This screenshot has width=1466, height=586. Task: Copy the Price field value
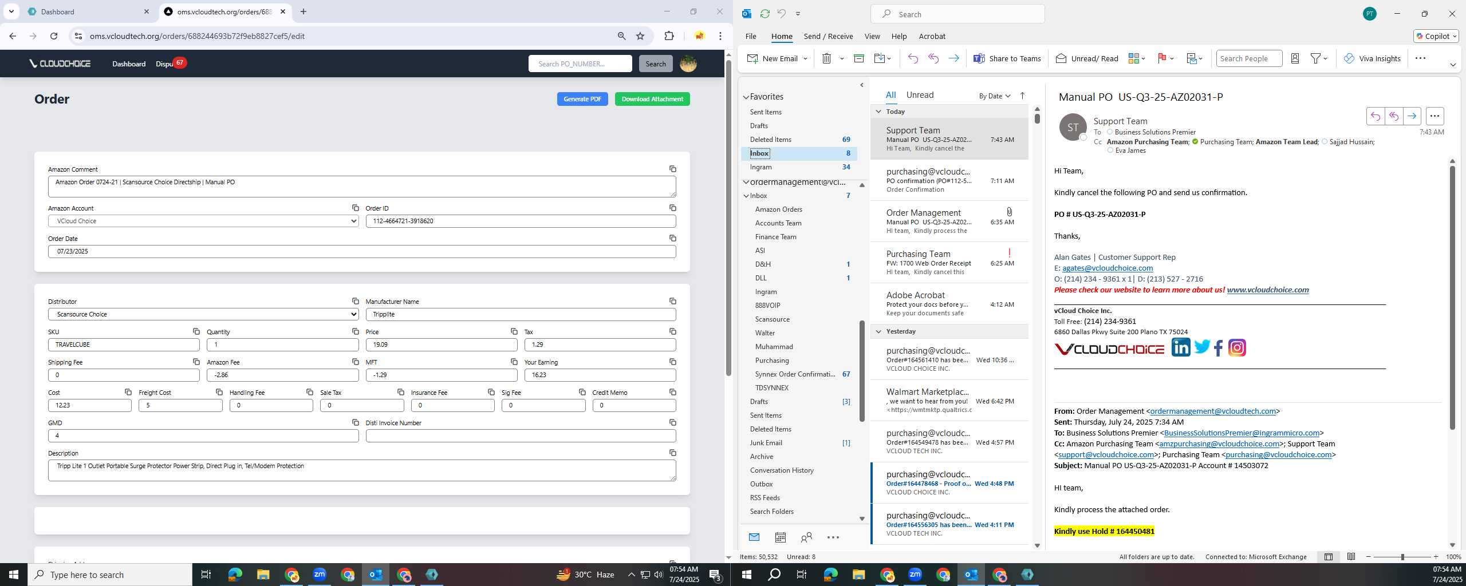[514, 331]
